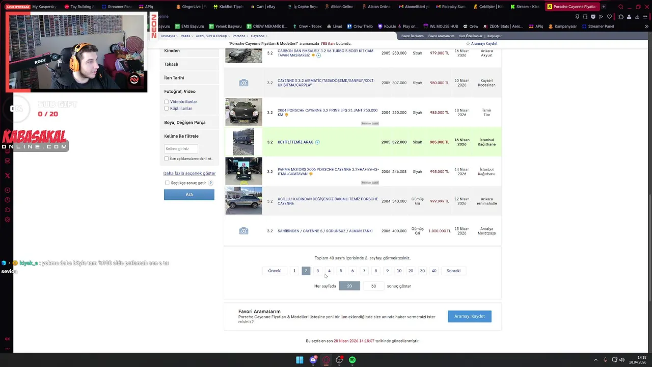The image size is (652, 367).
Task: Open PARMA MOTORS 2006 Porsche Cayenne listing thumbnail
Action: click(243, 171)
